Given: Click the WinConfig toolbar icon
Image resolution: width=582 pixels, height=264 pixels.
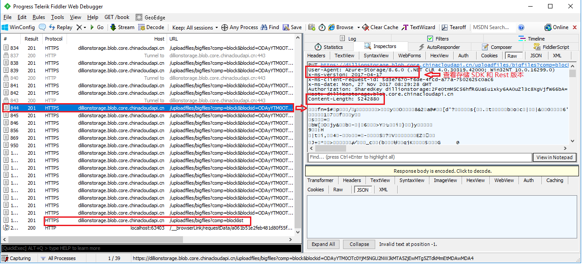Looking at the screenshot, I should click(x=5, y=27).
